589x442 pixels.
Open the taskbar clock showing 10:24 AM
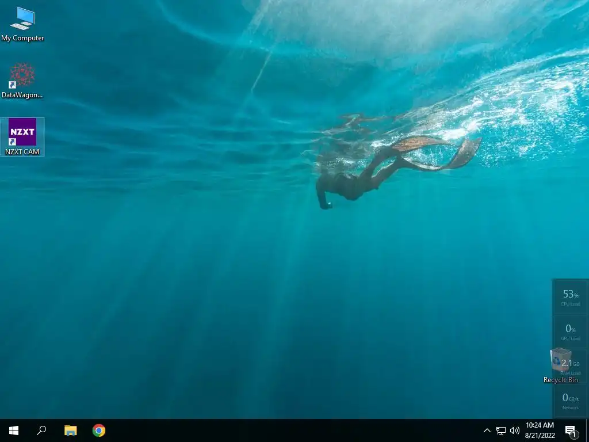point(540,430)
